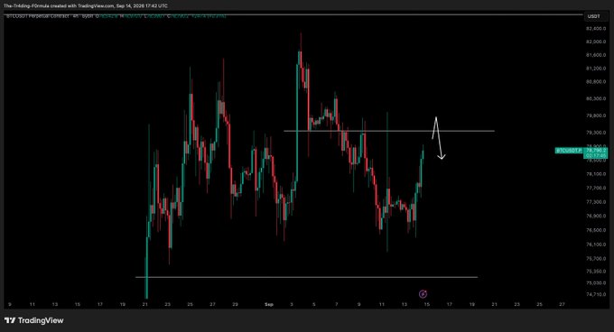This screenshot has height=332, width=614.
Task: Click the 76,500.0 price axis label
Action: [x=596, y=230]
